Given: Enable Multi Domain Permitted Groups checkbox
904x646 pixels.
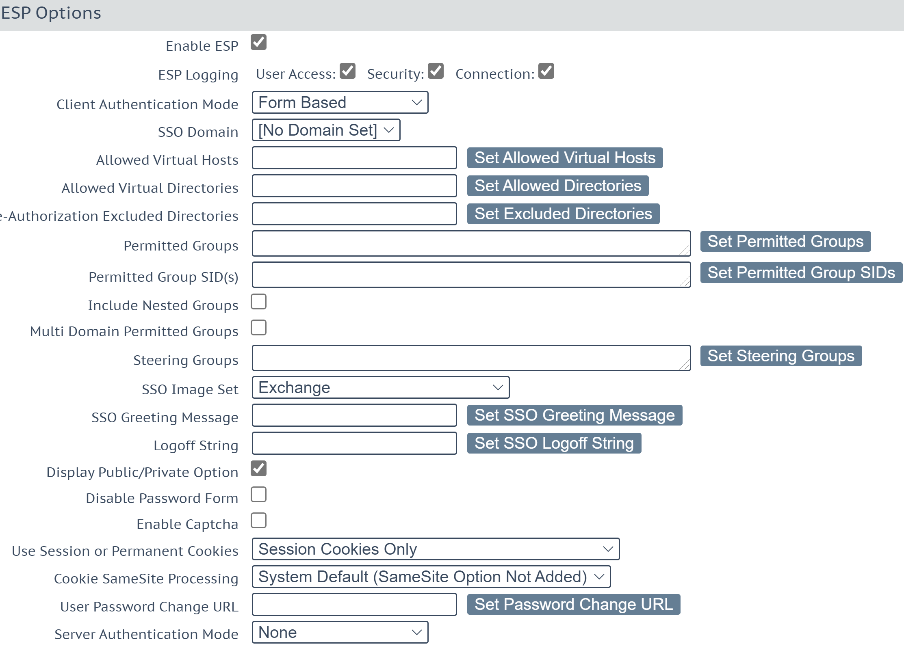Looking at the screenshot, I should click(258, 328).
